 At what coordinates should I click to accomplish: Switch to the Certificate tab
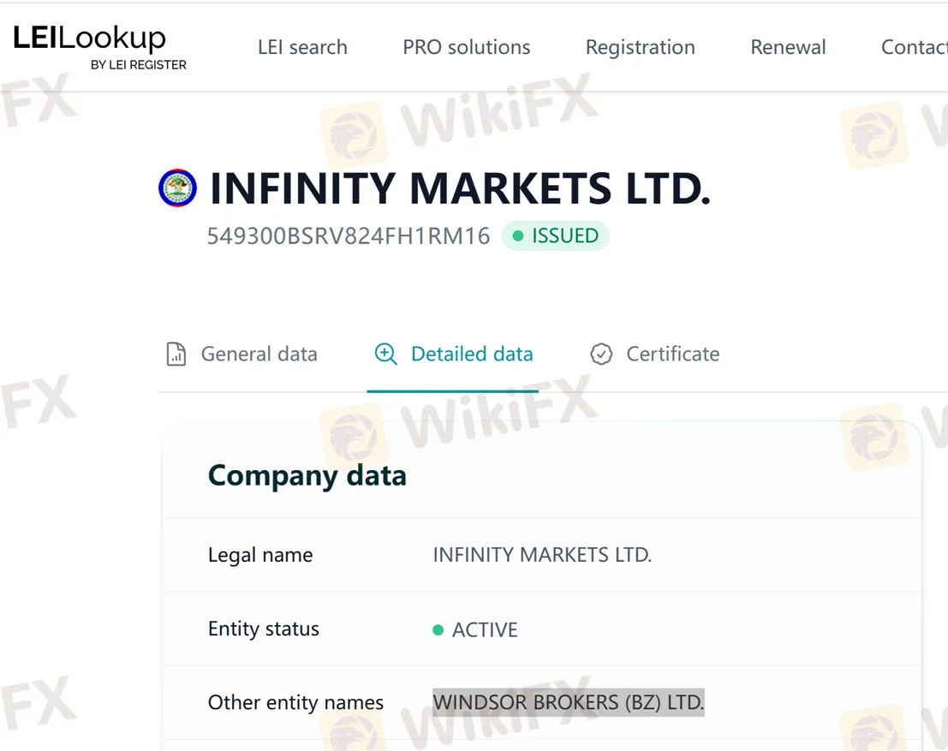pos(672,355)
